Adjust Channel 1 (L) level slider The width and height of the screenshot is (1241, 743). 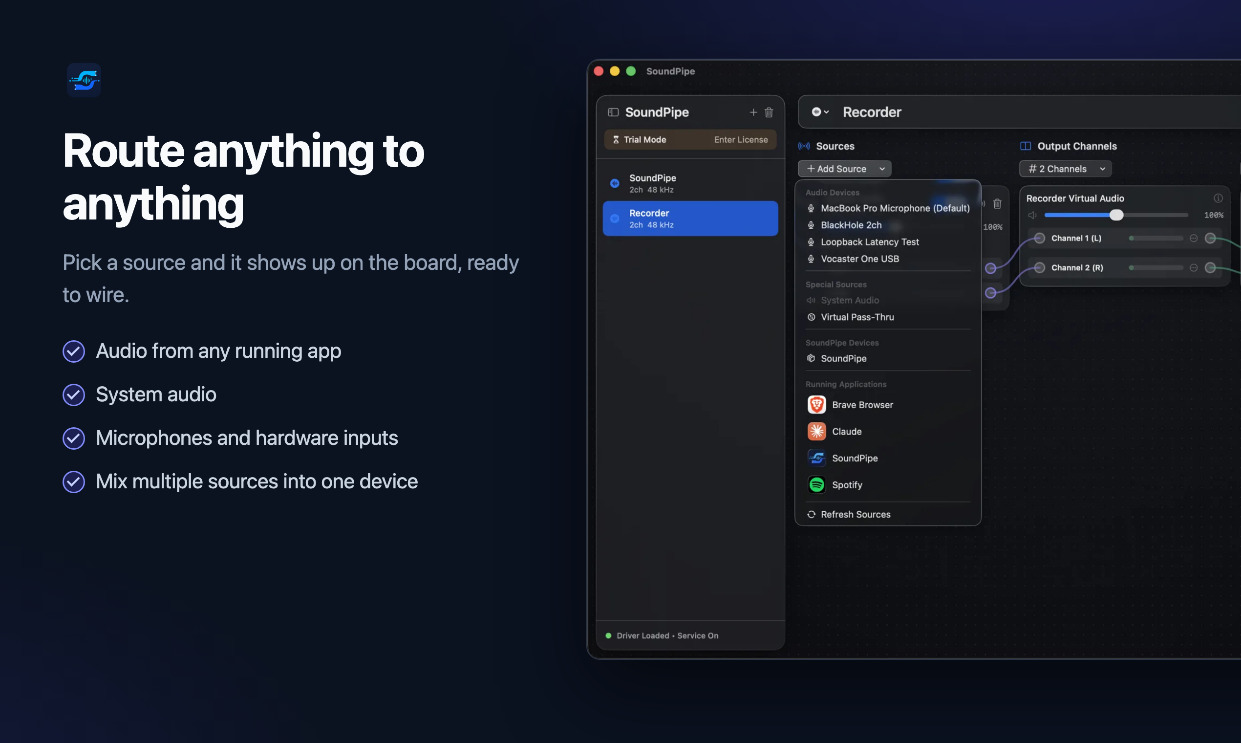tap(1156, 239)
